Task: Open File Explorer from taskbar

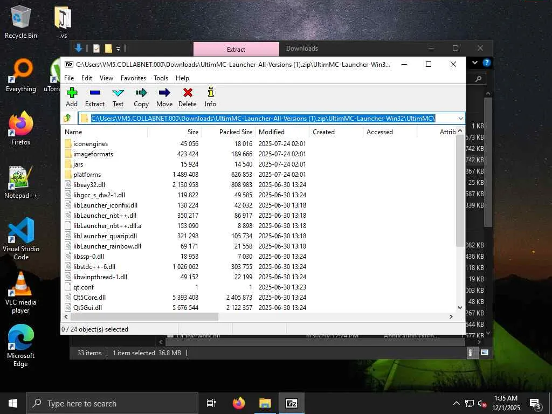Action: click(265, 403)
